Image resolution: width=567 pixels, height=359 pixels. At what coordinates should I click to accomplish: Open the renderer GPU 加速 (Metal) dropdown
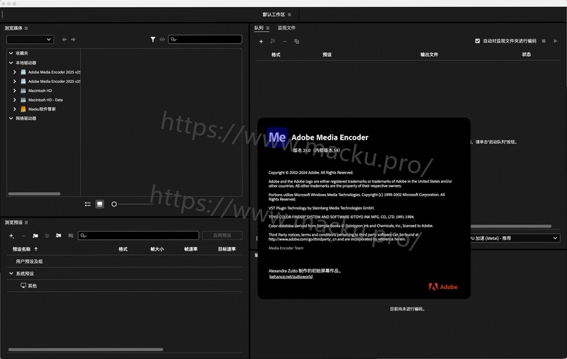[515, 238]
